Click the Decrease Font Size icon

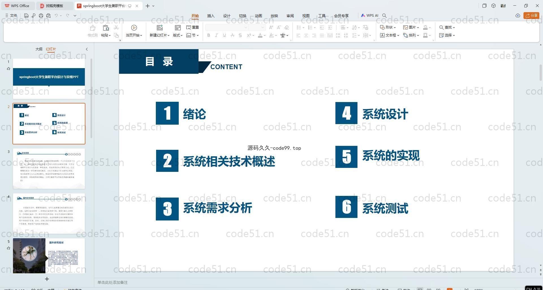click(279, 27)
